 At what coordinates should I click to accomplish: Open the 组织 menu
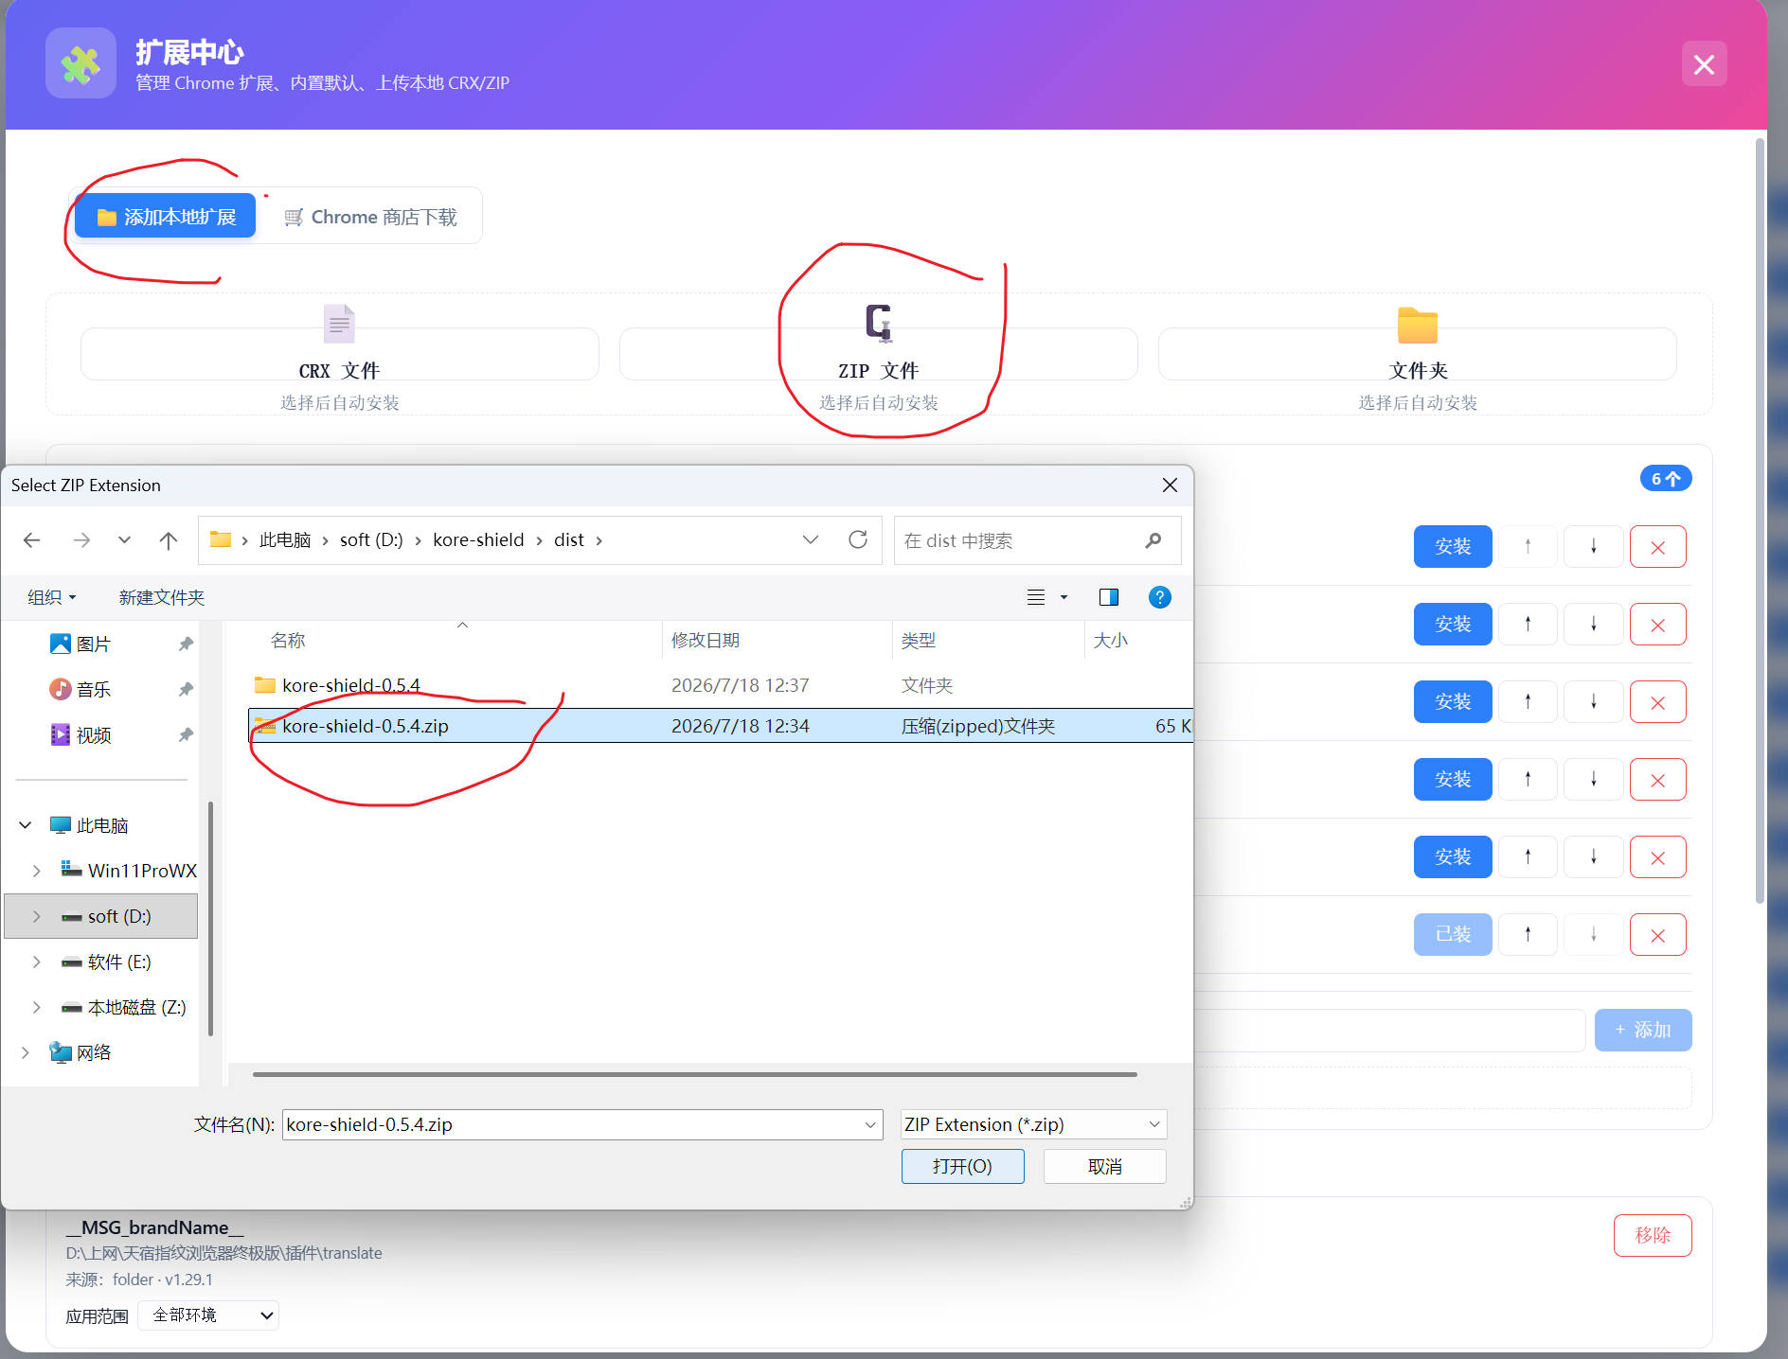tap(51, 597)
